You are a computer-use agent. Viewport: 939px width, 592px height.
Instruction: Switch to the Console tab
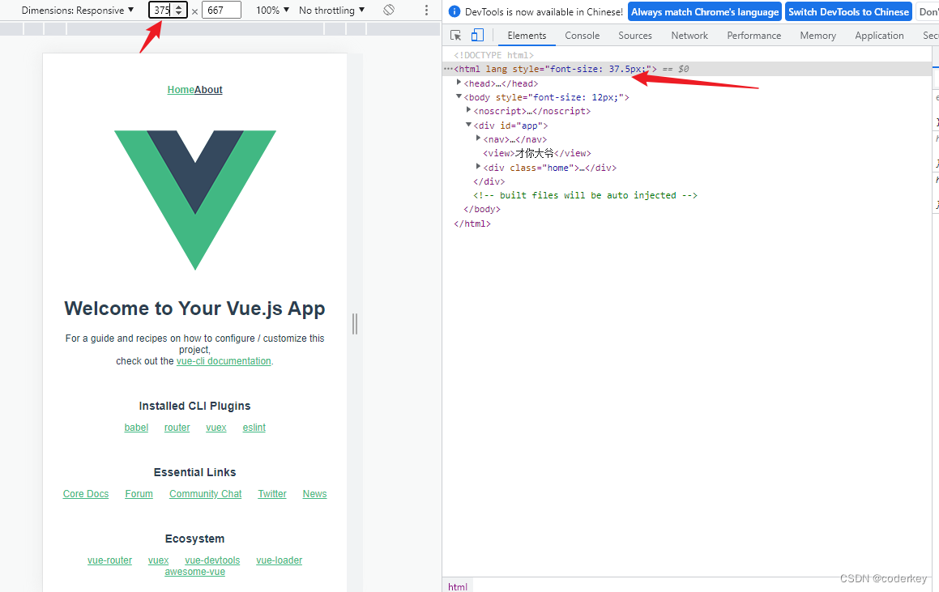click(582, 36)
